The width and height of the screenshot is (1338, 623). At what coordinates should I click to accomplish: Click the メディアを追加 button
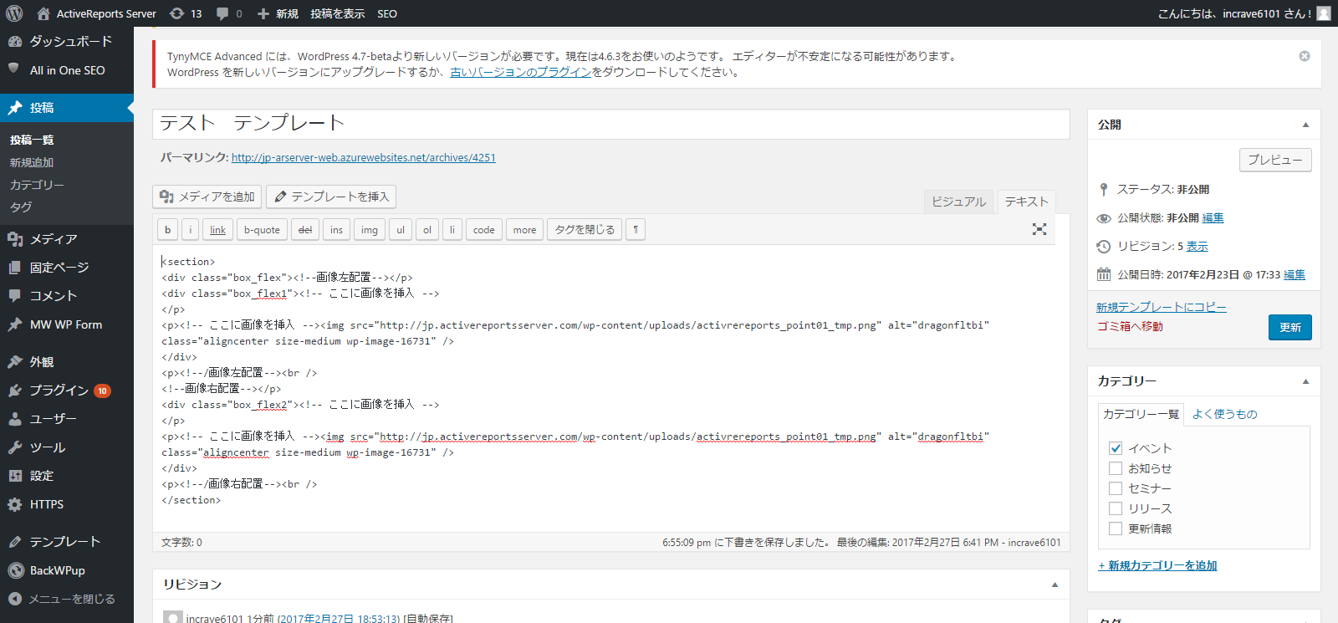pyautogui.click(x=207, y=197)
